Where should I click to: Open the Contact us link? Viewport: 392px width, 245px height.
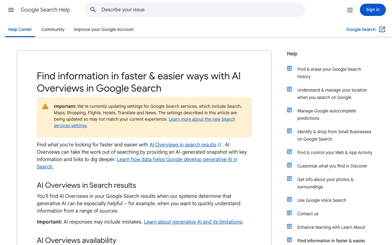308,214
